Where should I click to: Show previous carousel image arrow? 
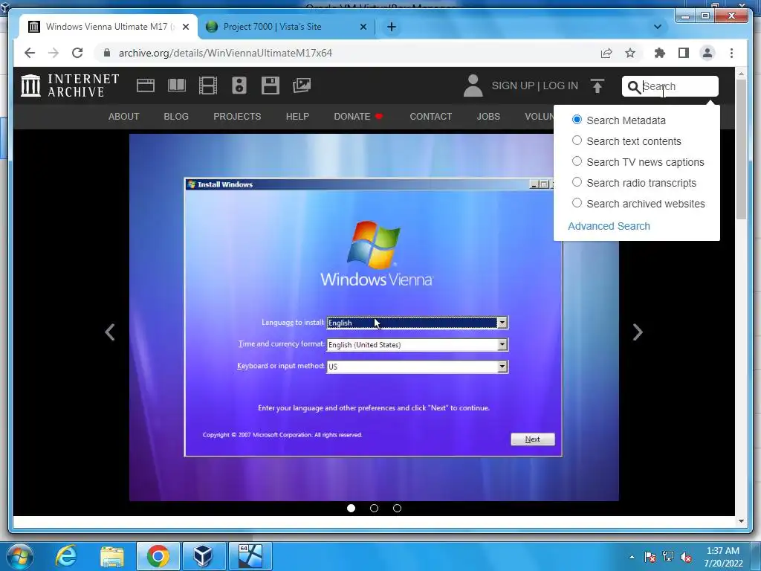110,332
